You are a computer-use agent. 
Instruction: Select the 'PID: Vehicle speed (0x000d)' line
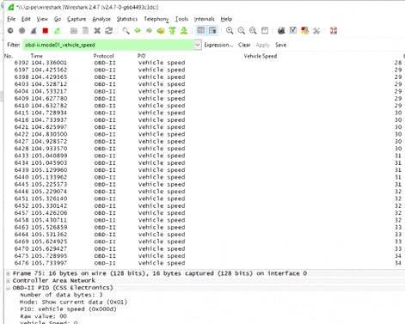click(68, 309)
